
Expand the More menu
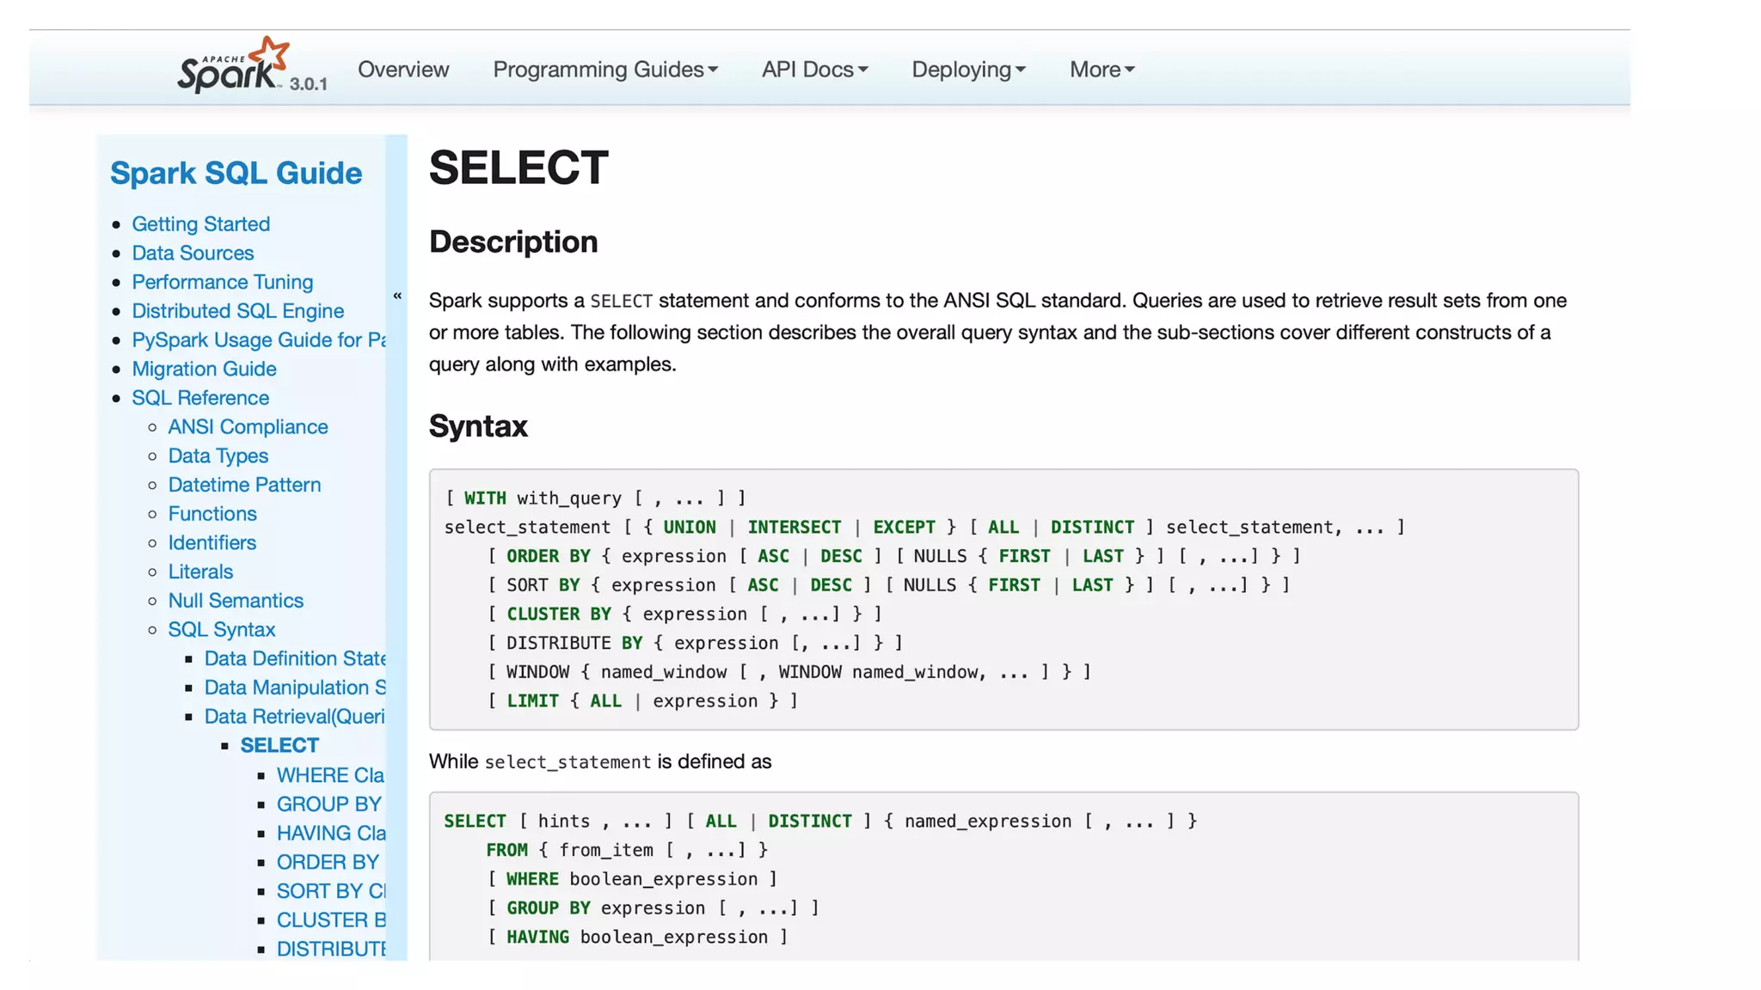pos(1101,70)
